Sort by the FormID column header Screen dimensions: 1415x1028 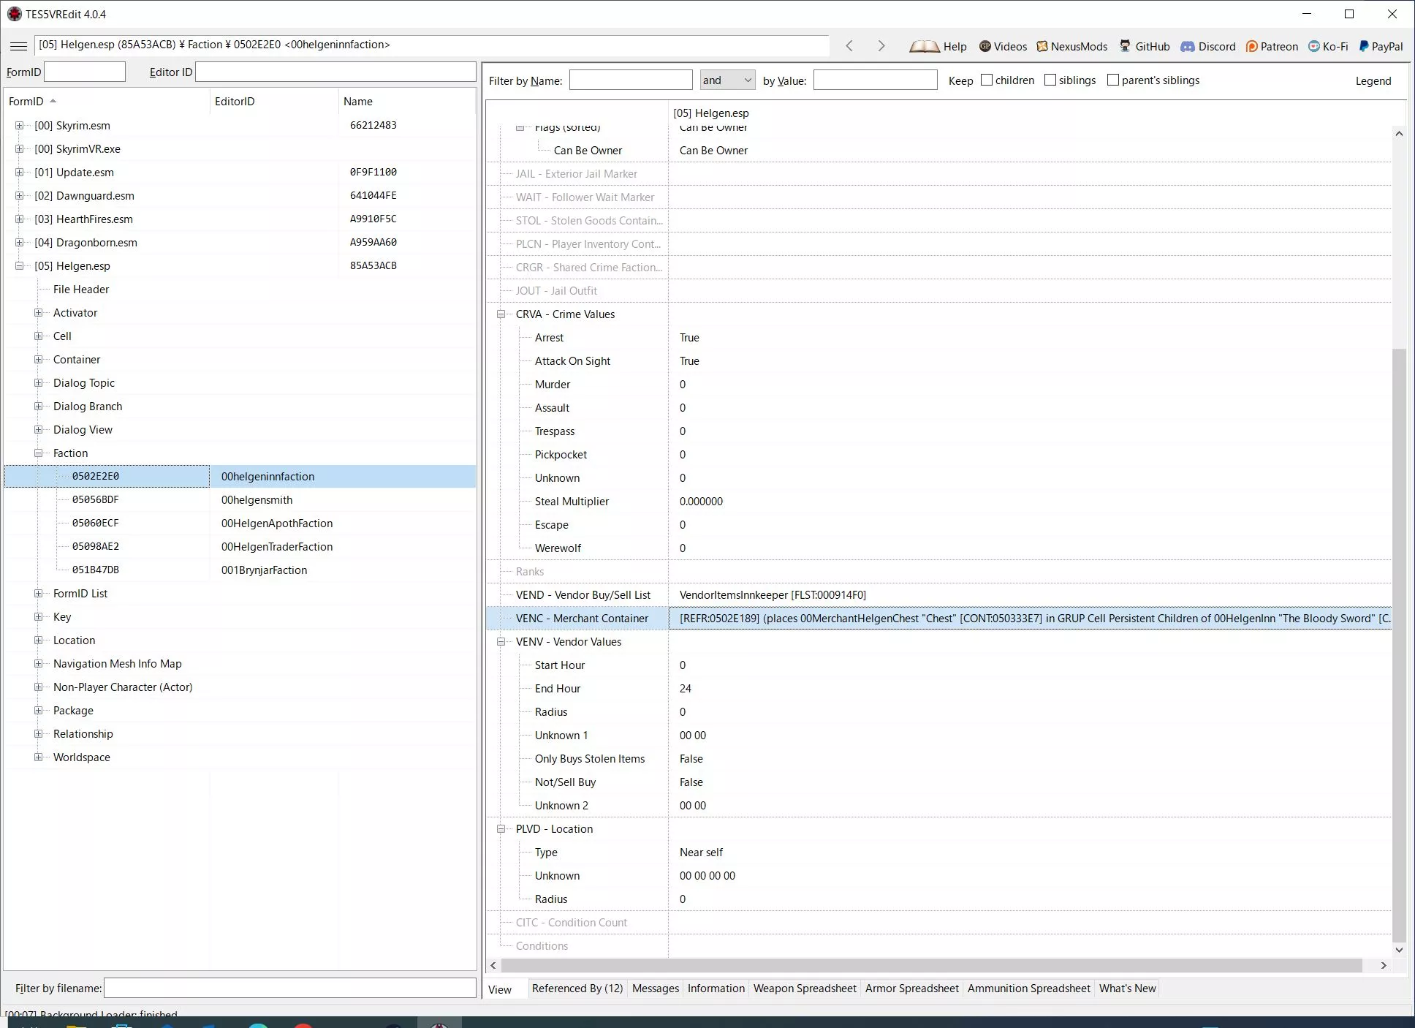tap(107, 101)
